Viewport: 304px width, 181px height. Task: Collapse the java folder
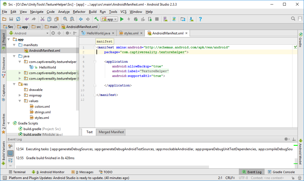(14, 56)
